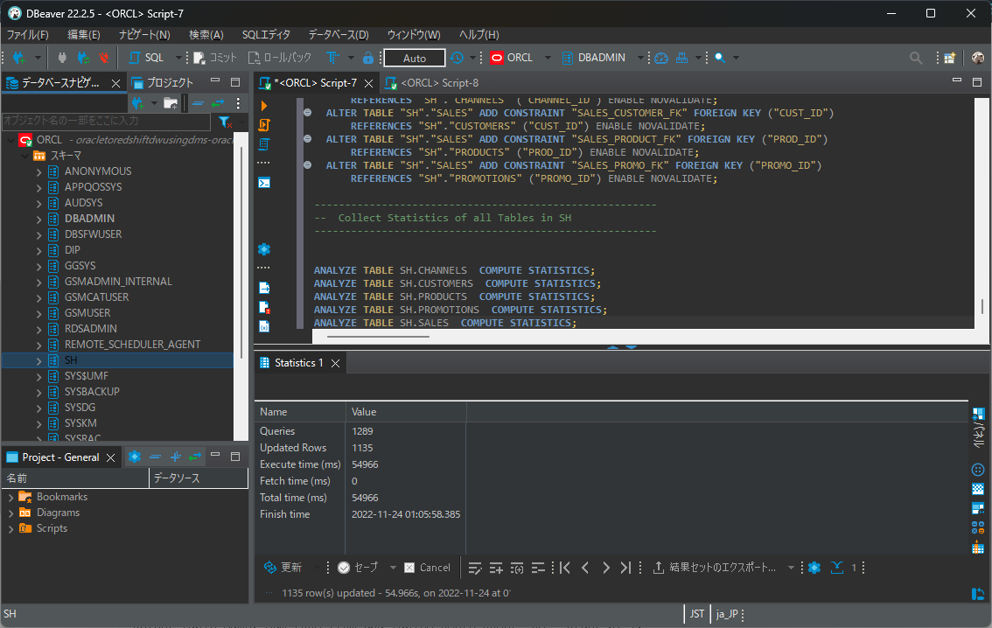Click the execute SQL statement arrow icon

pyautogui.click(x=264, y=106)
